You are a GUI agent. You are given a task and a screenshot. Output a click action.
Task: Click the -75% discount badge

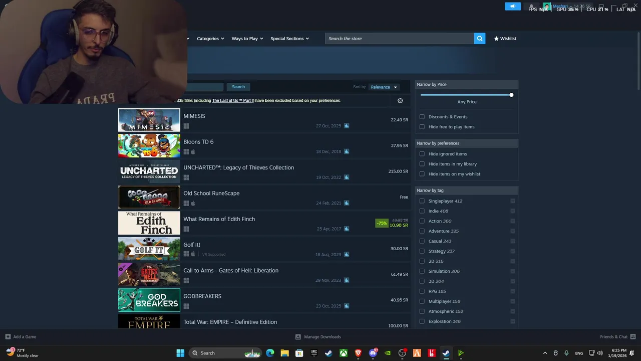(x=382, y=223)
